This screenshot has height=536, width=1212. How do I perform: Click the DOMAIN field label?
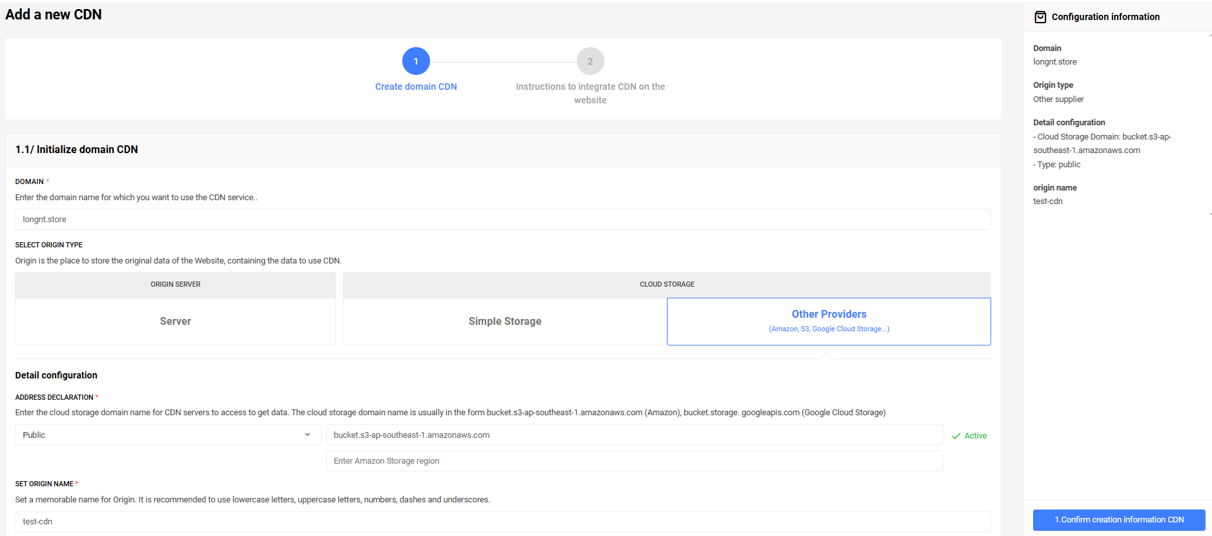[x=30, y=181]
